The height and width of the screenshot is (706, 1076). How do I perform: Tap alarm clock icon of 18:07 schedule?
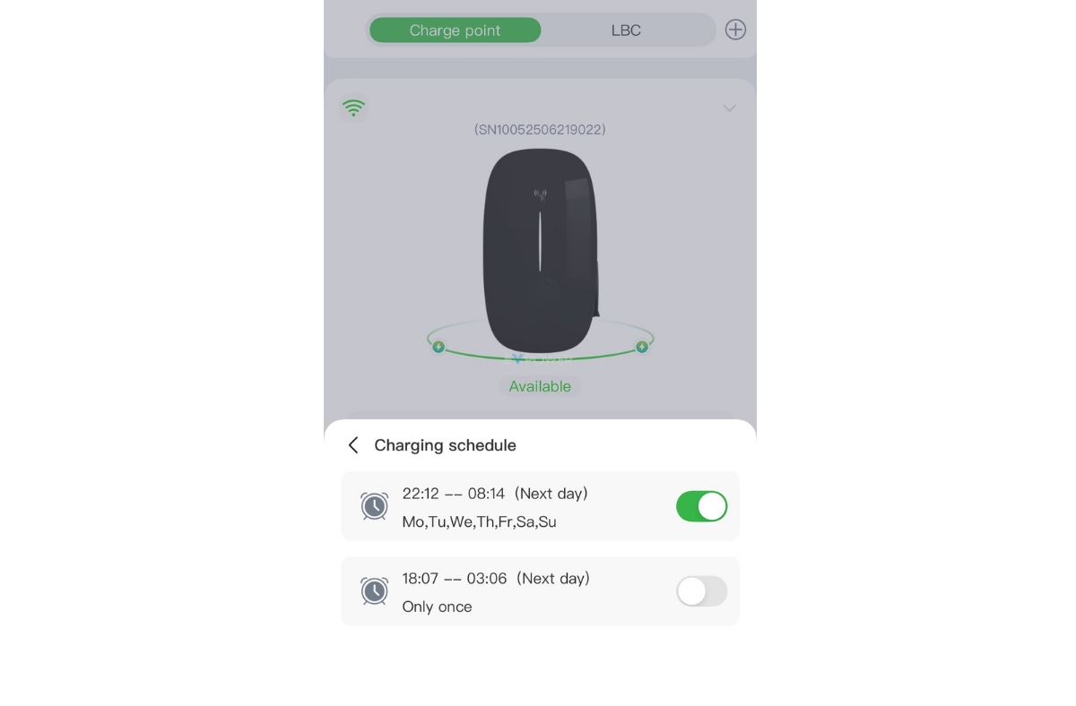375,590
